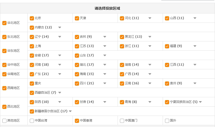
Task: Expand the 河北 (11) city dropdown arrow
Action: tap(150, 18)
